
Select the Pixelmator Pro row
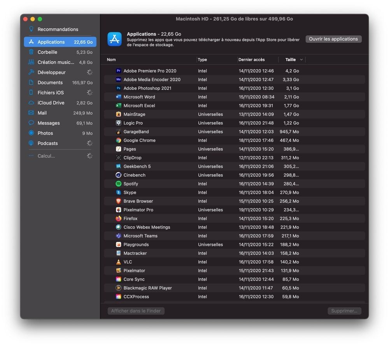pos(235,210)
